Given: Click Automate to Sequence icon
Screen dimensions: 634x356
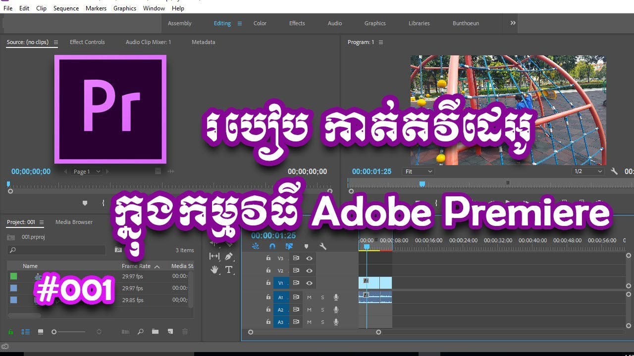Looking at the screenshot, I should 125,332.
